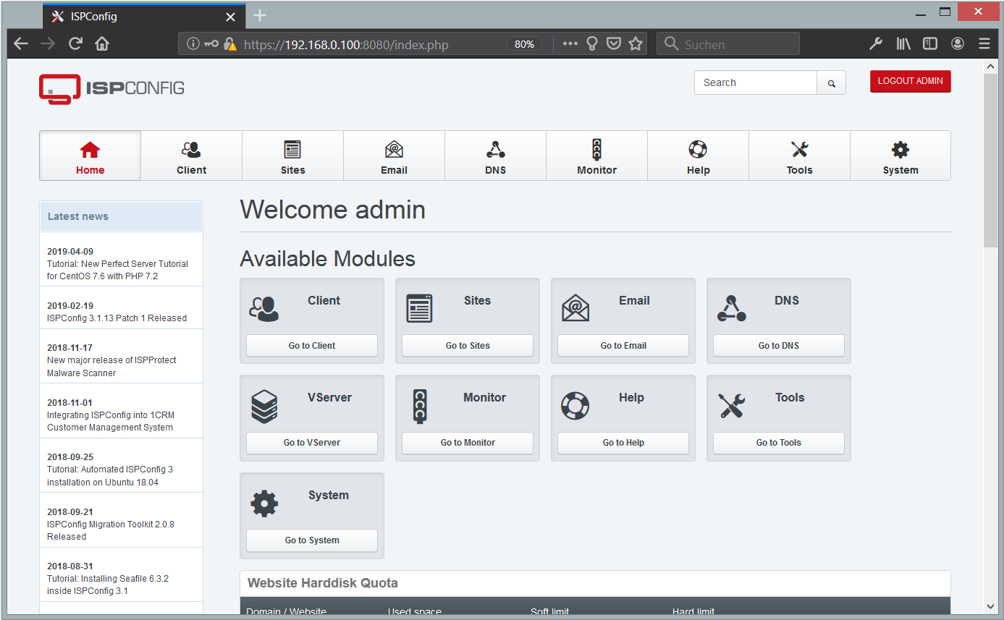The height and width of the screenshot is (620, 1004).
Task: Click the Help lifebuoy module icon
Action: click(575, 406)
